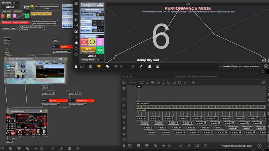Screen dimensions: 269x151
Task: Lock the sends.for.47 patcher window
Action: 124,146
